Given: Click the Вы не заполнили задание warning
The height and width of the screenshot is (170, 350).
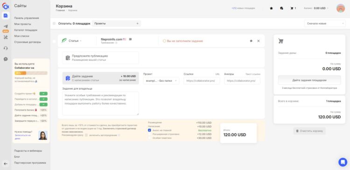Looking at the screenshot, I should (x=183, y=41).
